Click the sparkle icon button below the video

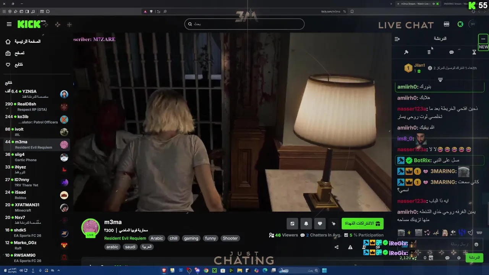334,223
